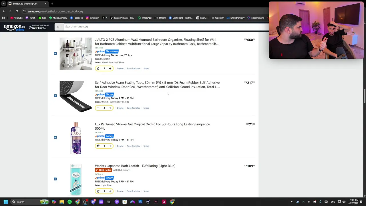The image size is (366, 206).
Task: Open a new browser tab
Action: click(52, 3)
